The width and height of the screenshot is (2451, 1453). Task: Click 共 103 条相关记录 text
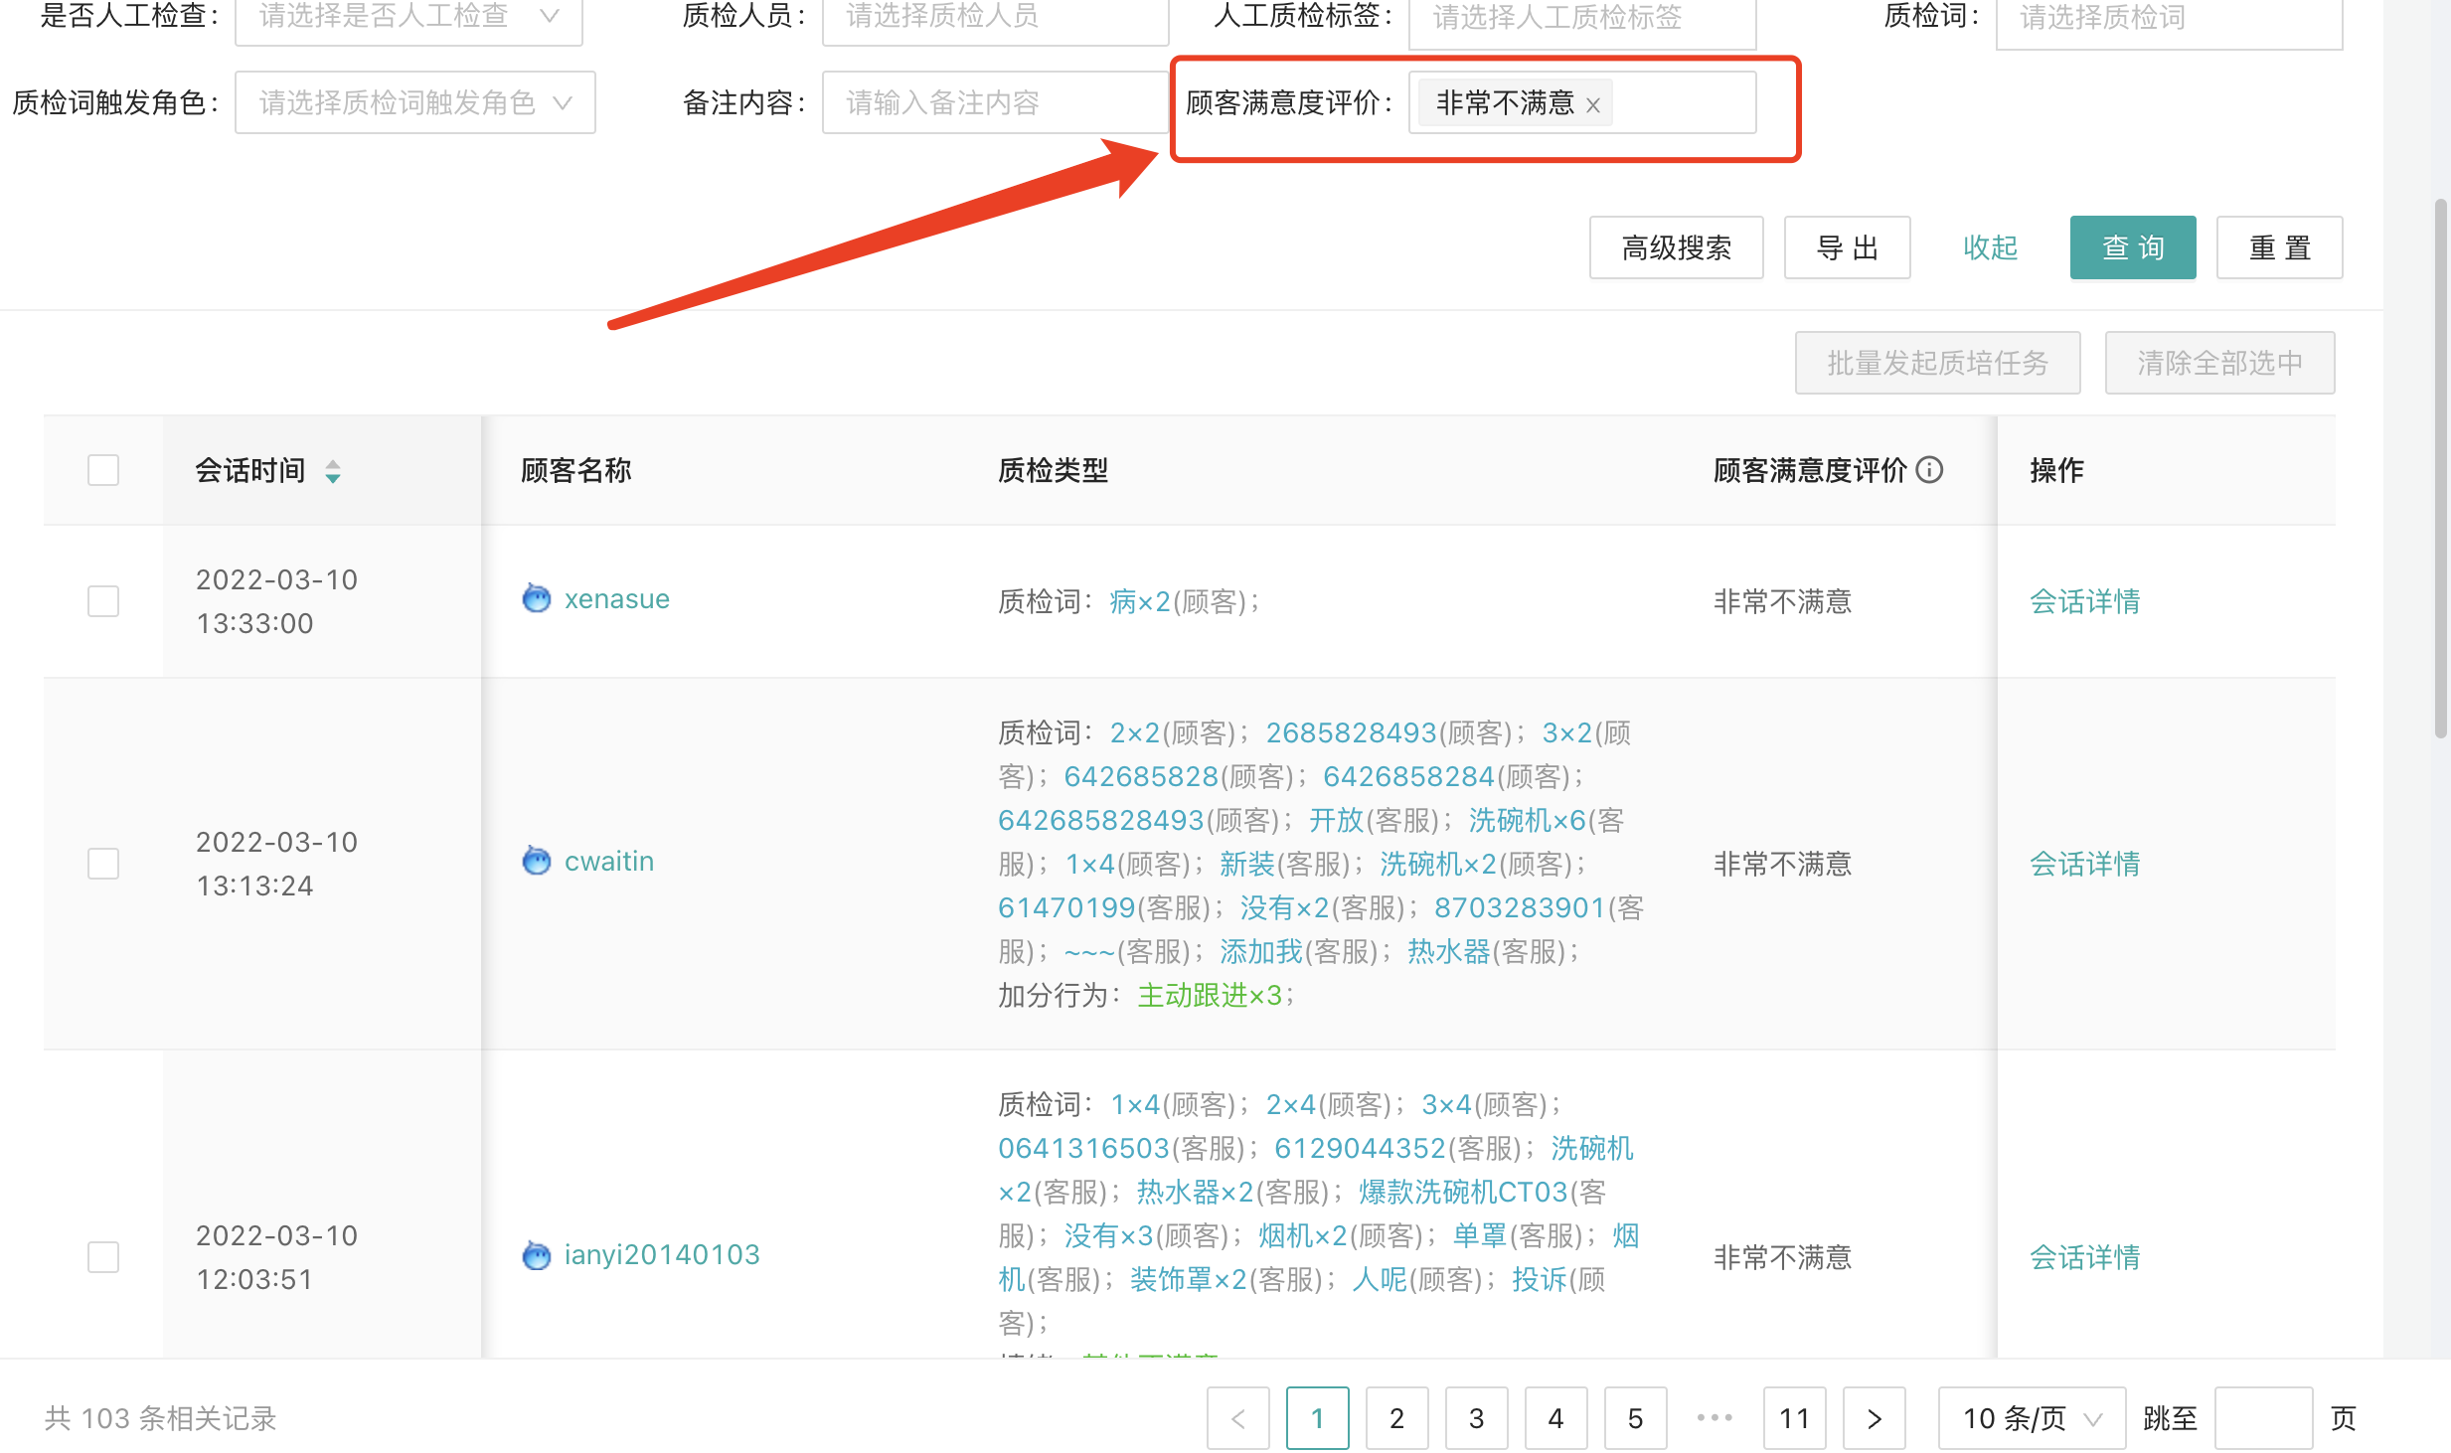(160, 1418)
